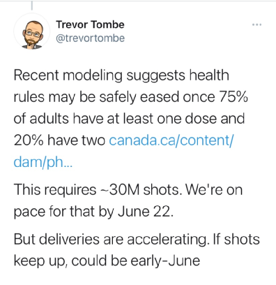The height and width of the screenshot is (285, 276).
Task: Click the @trevortombe handle
Action: point(90,38)
